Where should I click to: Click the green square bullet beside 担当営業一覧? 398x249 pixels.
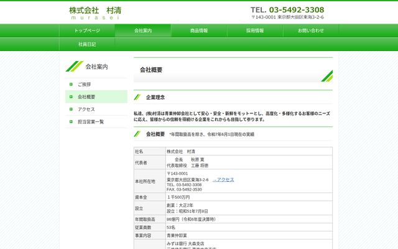71,121
